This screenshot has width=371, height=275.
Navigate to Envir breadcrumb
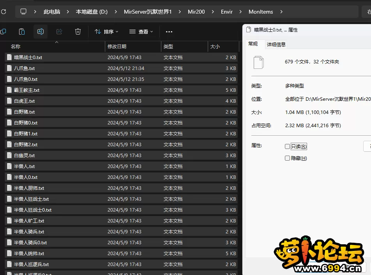227,12
